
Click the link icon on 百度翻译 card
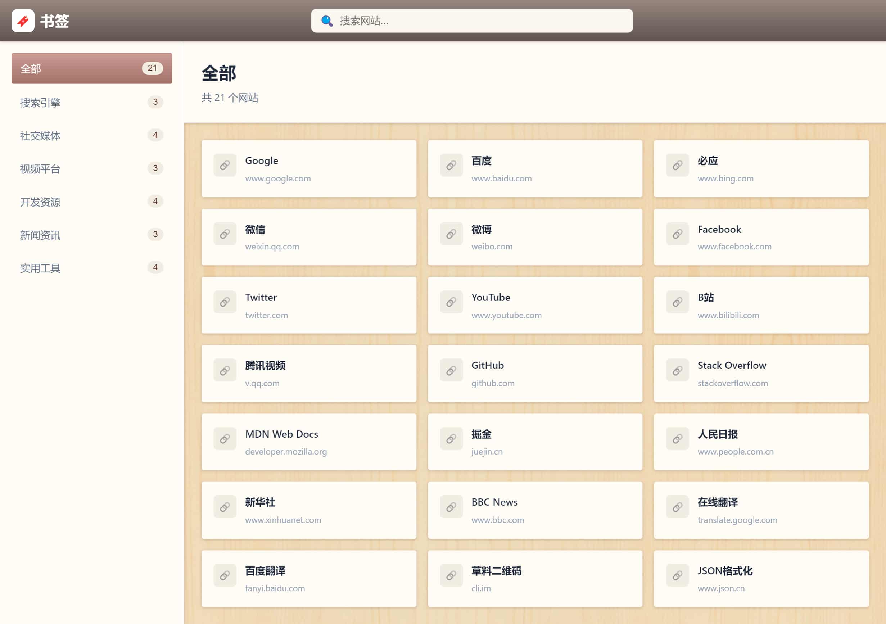click(225, 575)
